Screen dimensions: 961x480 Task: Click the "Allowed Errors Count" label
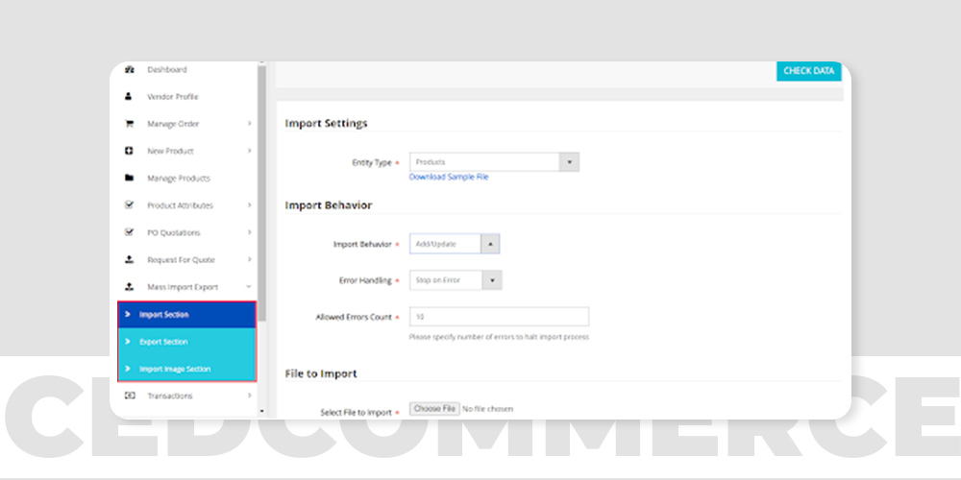[x=354, y=318]
